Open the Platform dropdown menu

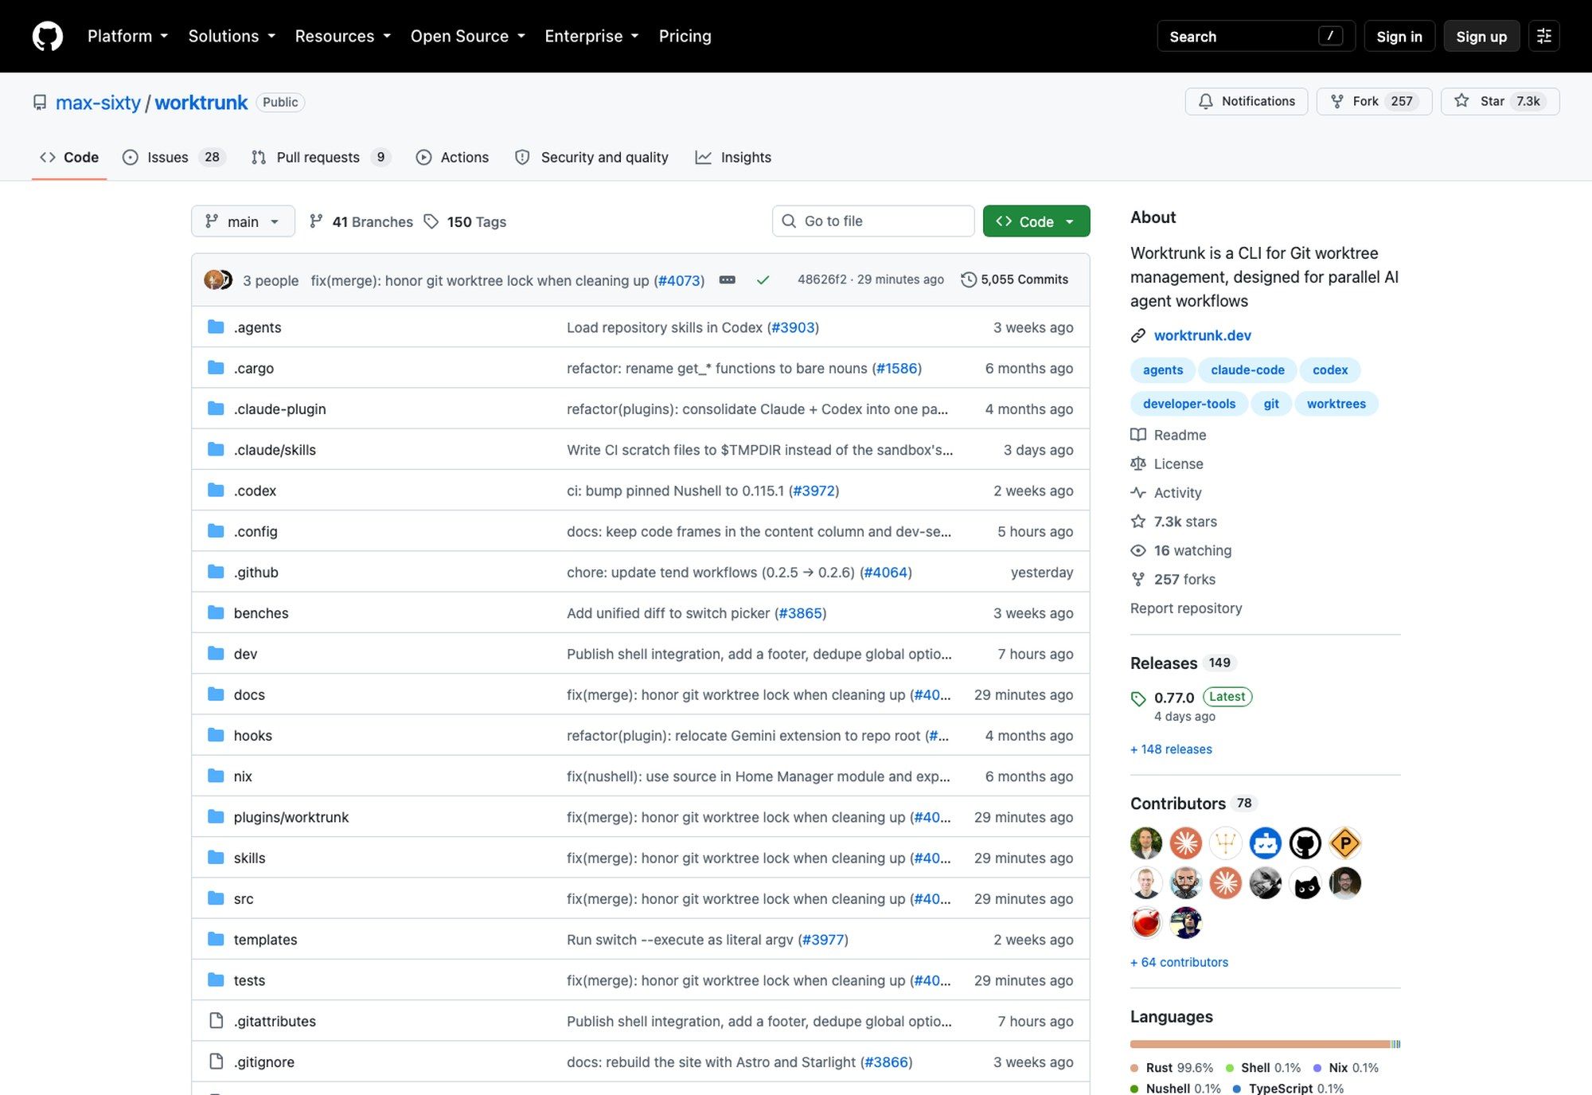tap(127, 36)
